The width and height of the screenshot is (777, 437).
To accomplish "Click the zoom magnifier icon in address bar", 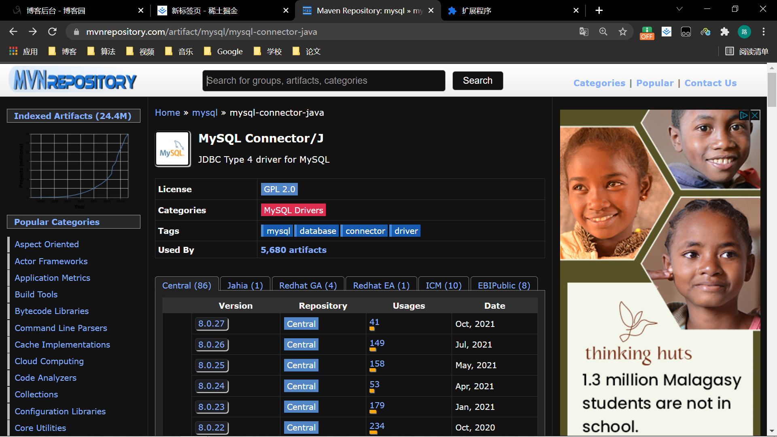I will (x=603, y=32).
